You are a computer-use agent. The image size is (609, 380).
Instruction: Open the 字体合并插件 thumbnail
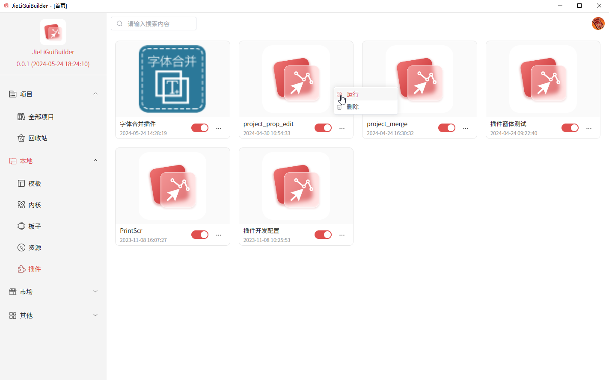(172, 79)
